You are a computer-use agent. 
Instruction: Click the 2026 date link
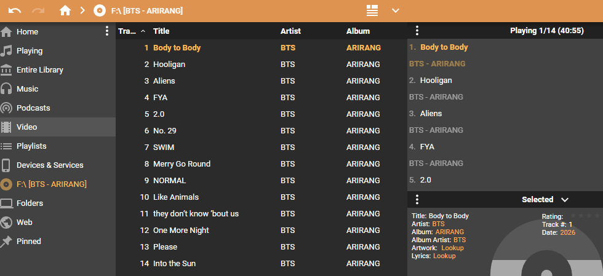tap(567, 232)
